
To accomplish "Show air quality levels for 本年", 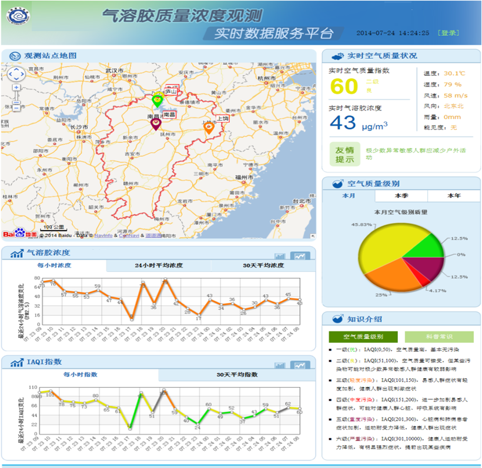I will [453, 196].
